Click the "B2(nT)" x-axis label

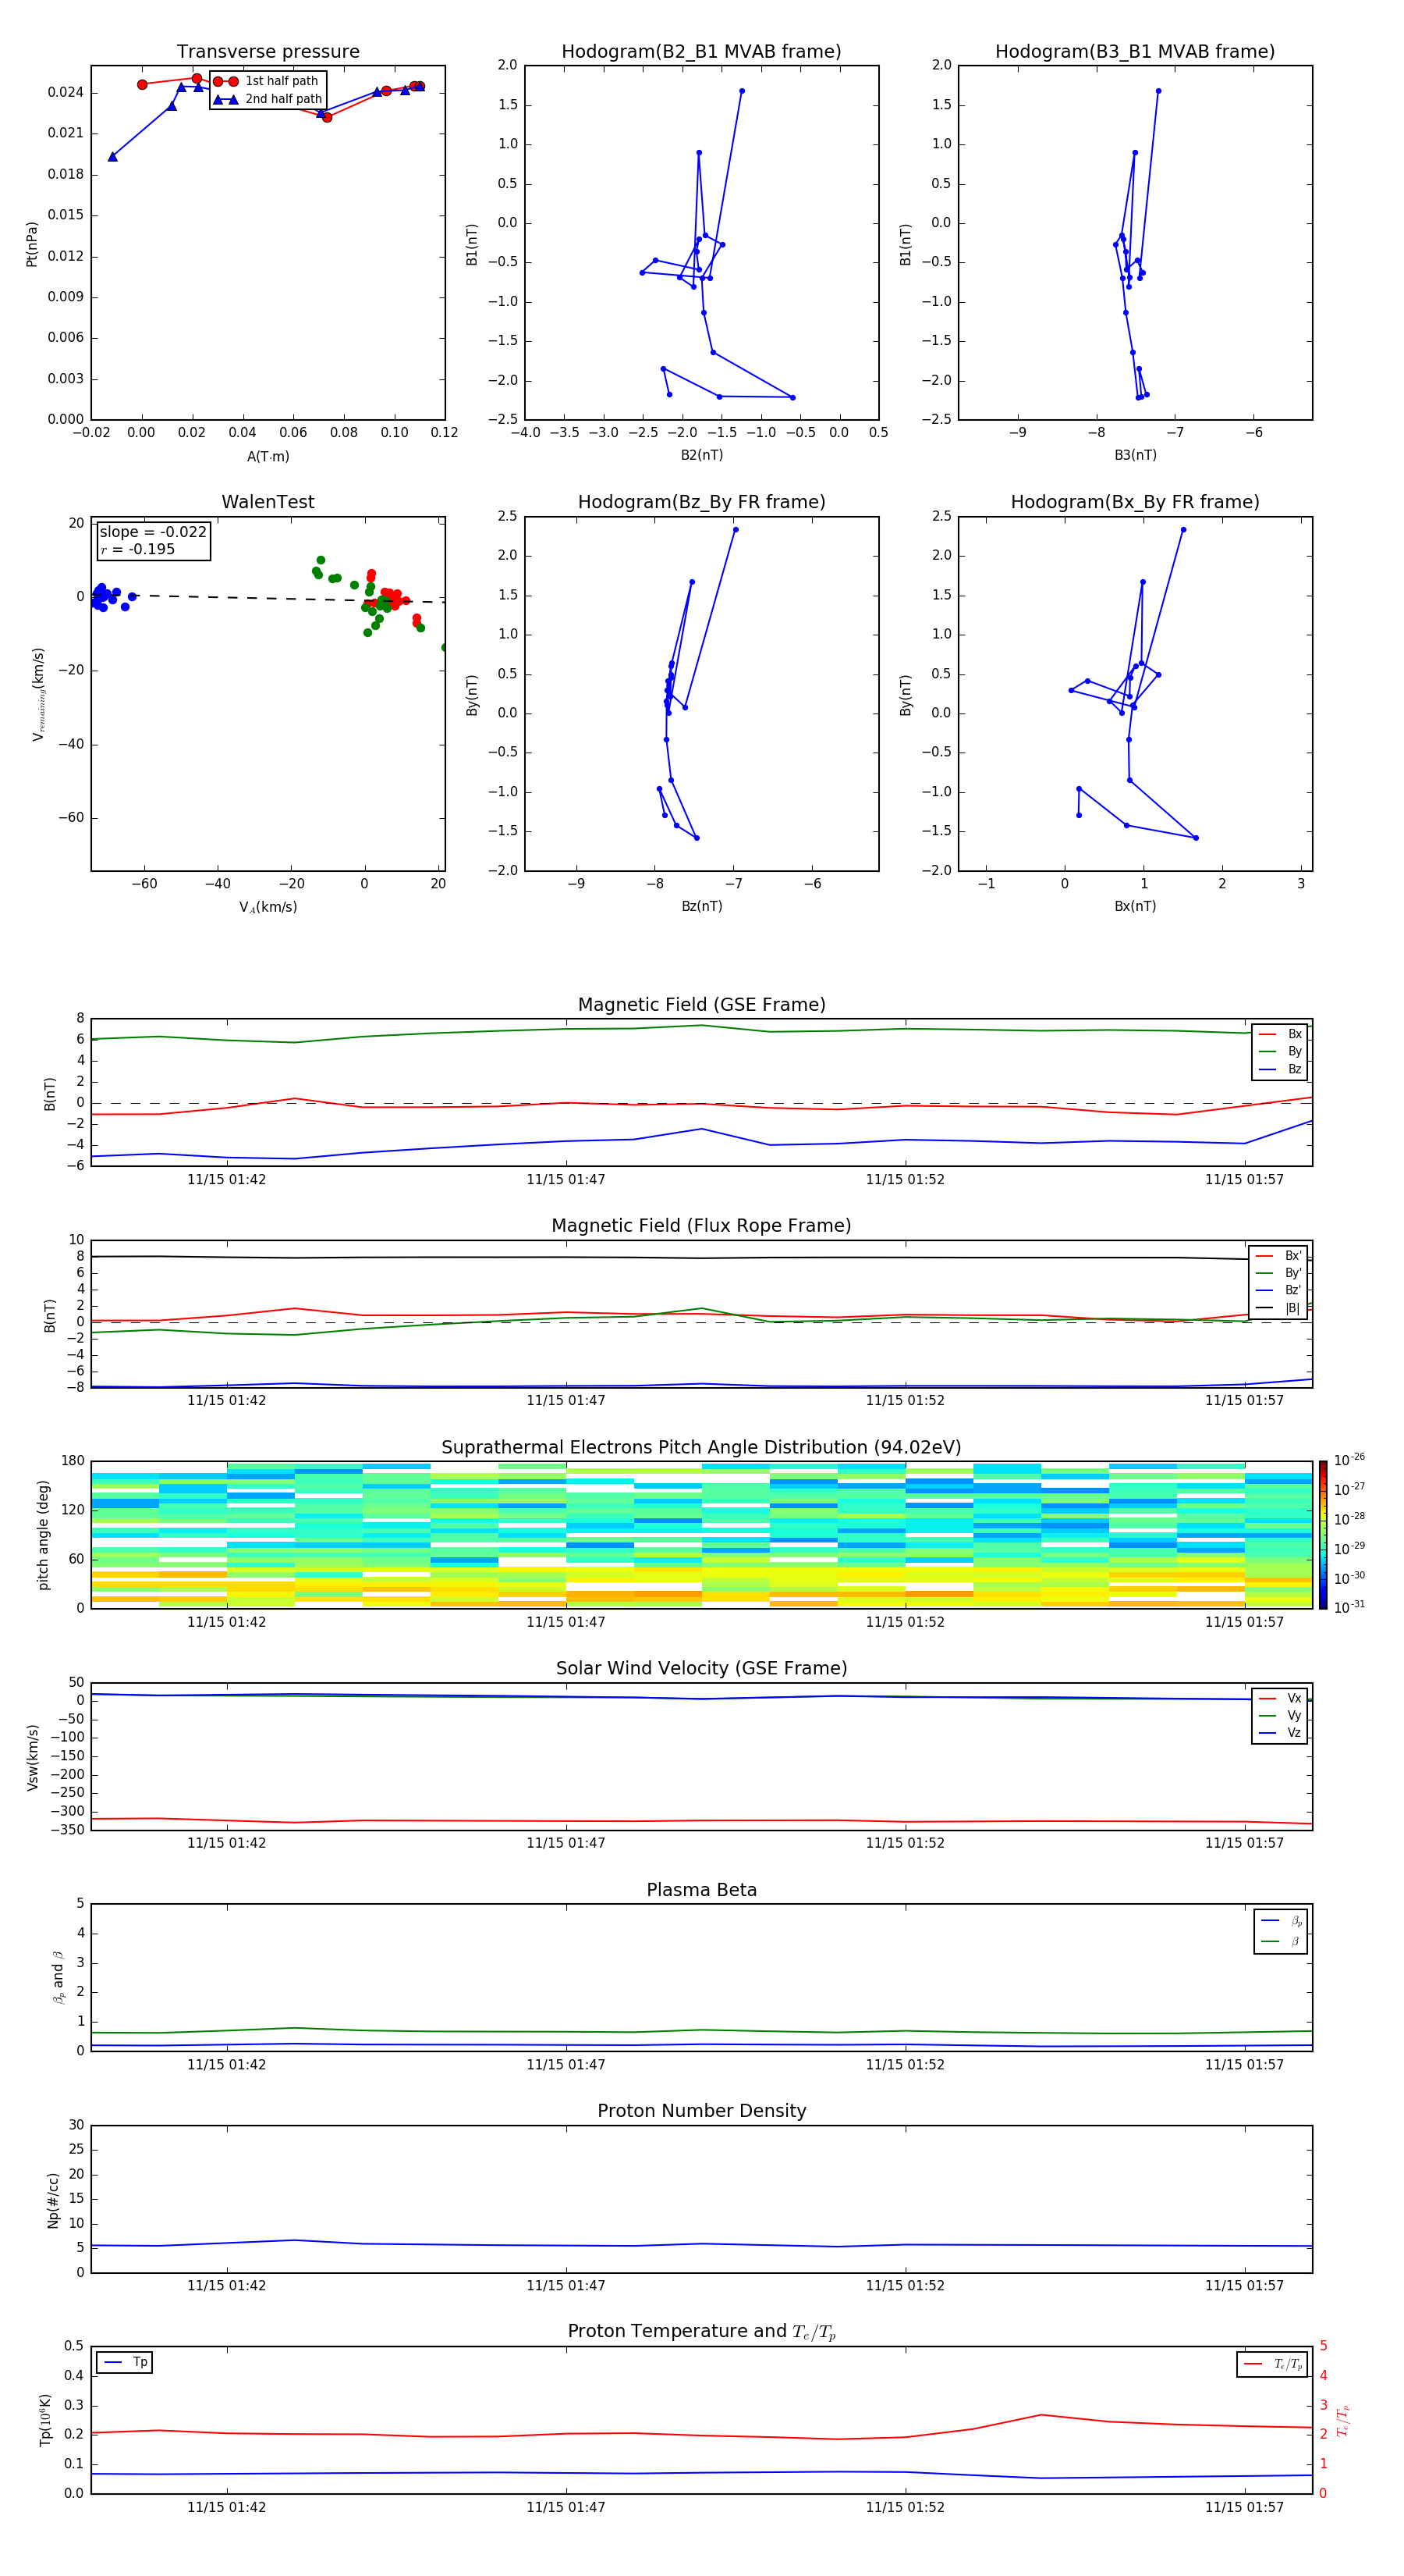pos(701,455)
